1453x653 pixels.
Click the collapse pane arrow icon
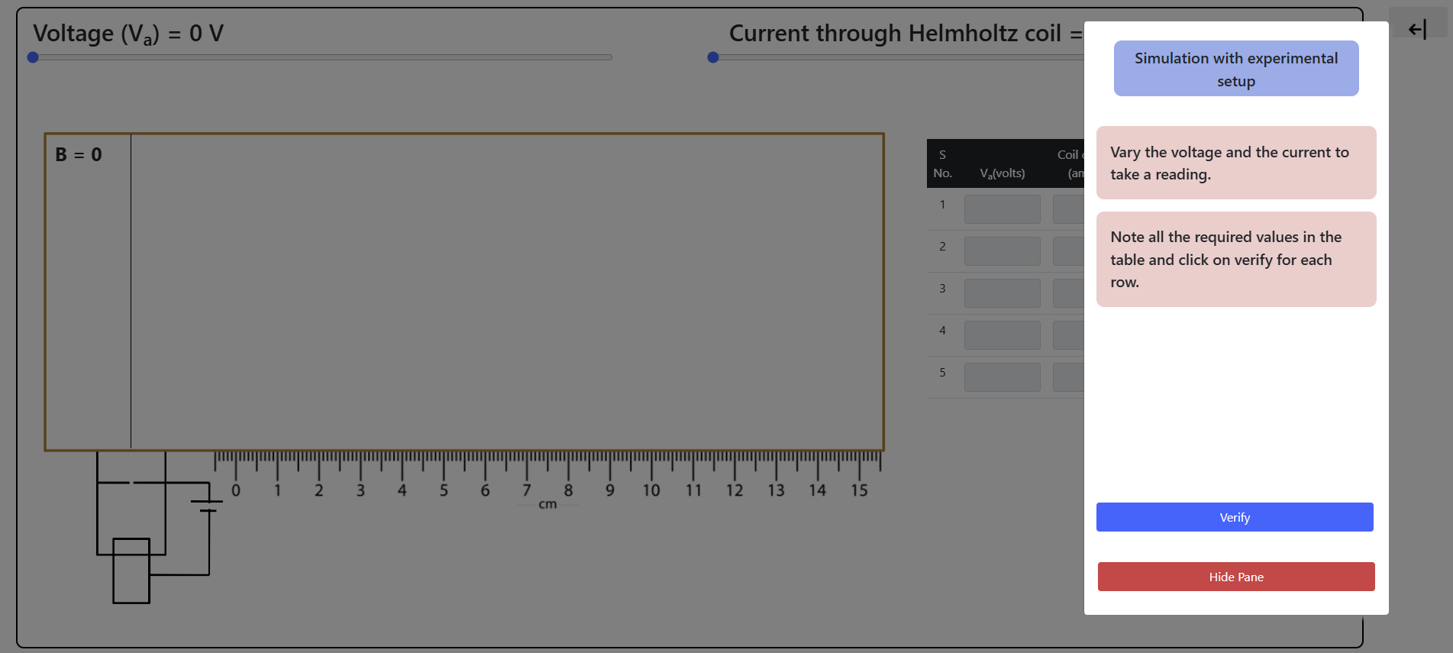[x=1417, y=29]
